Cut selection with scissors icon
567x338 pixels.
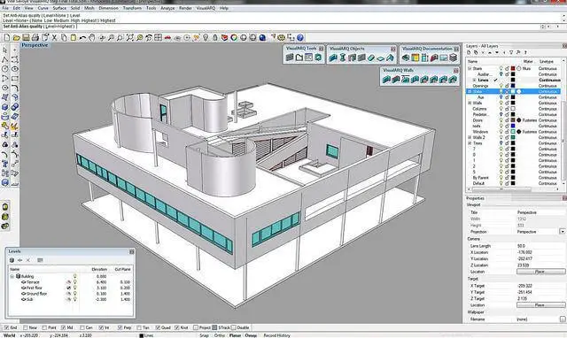[54, 37]
